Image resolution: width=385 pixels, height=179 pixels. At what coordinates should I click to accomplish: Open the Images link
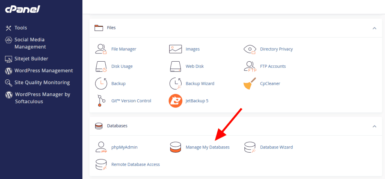tap(193, 49)
